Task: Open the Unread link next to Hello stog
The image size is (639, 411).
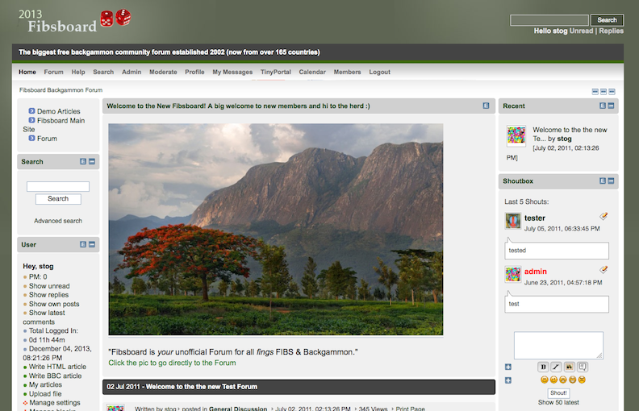Action: 581,31
